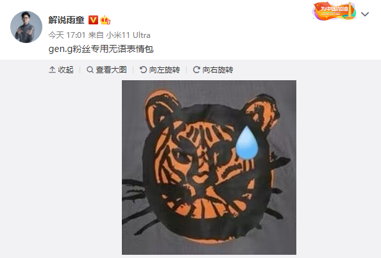The height and width of the screenshot is (258, 381).
Task: Click the crown membership level icon
Action: click(x=105, y=20)
